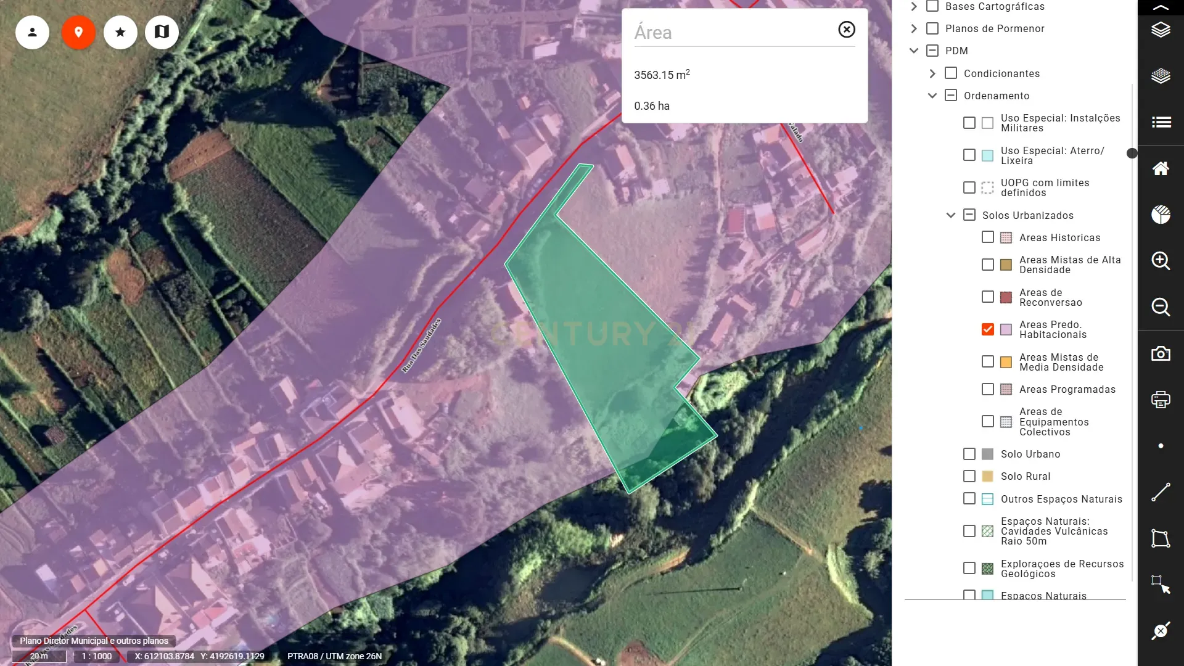
Task: Expand the Condicionantes tree node
Action: 932,73
